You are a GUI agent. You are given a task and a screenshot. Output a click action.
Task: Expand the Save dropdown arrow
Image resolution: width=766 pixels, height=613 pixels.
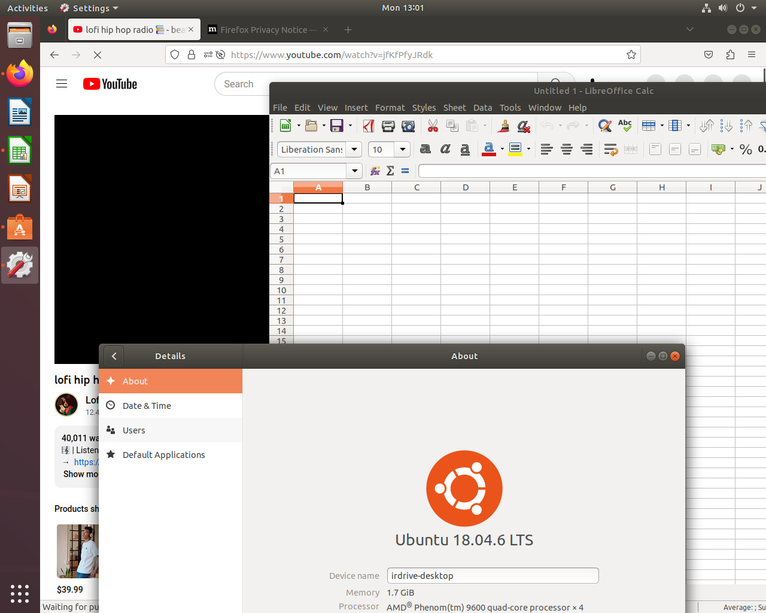[x=350, y=126]
